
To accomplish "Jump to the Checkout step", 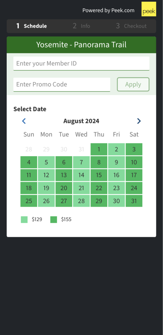I will tap(131, 26).
